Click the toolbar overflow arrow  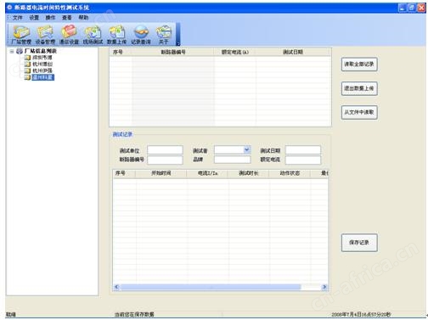178,43
